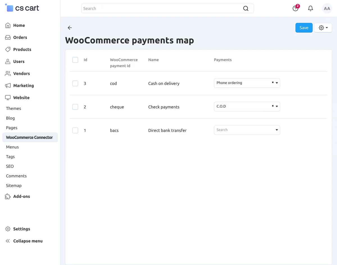Open the Home menu item
Viewport: 337px width, 265px height.
click(x=19, y=25)
